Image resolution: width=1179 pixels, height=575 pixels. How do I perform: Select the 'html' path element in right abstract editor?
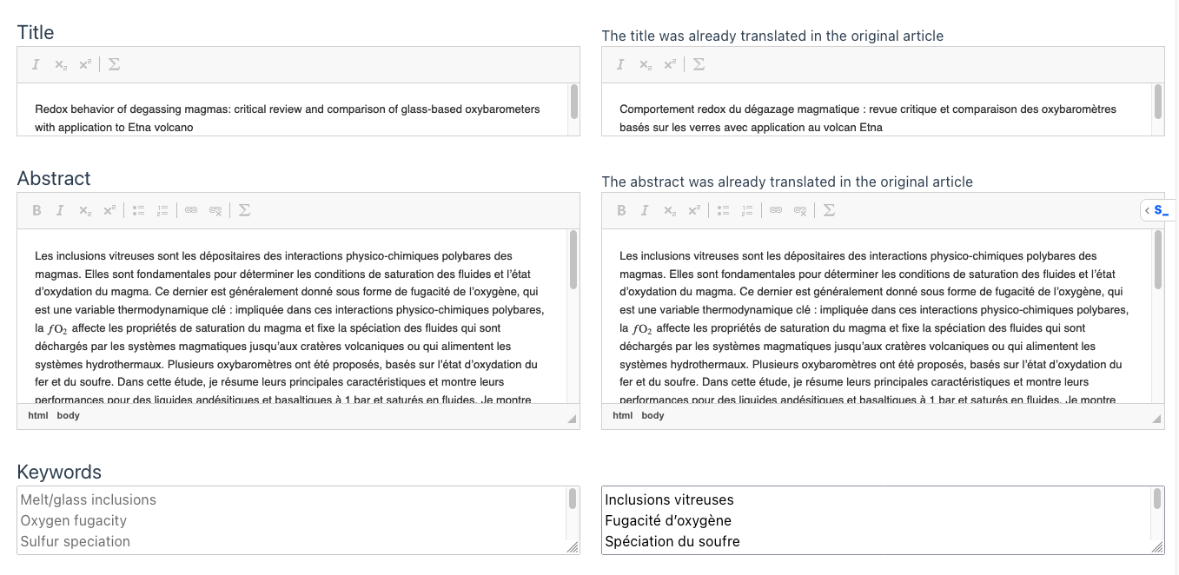click(622, 416)
